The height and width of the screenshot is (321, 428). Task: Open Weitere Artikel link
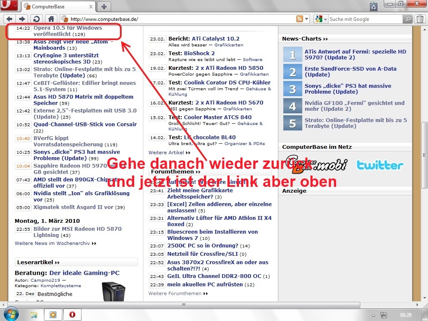pyautogui.click(x=169, y=153)
